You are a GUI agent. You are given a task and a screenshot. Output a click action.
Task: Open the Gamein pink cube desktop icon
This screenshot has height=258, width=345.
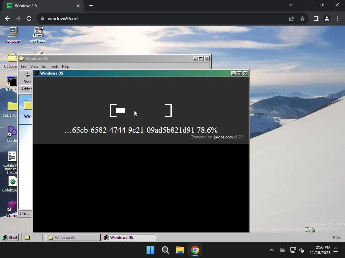point(12,209)
